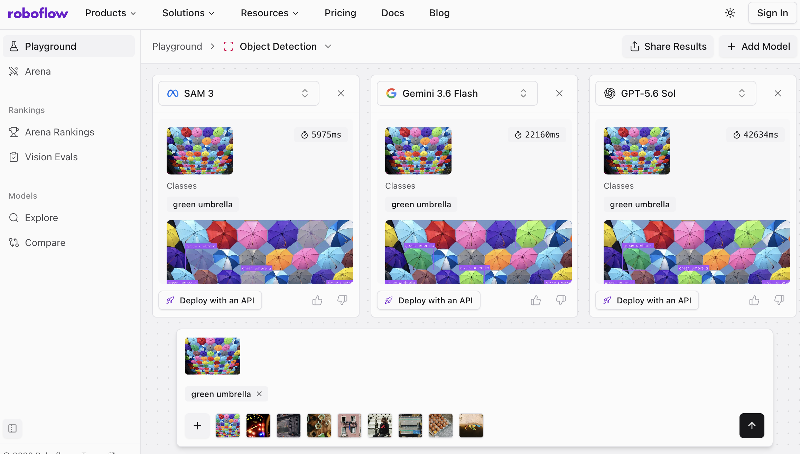Thumbs up the GPT-5.6 Sol result
The width and height of the screenshot is (800, 454).
click(x=754, y=300)
